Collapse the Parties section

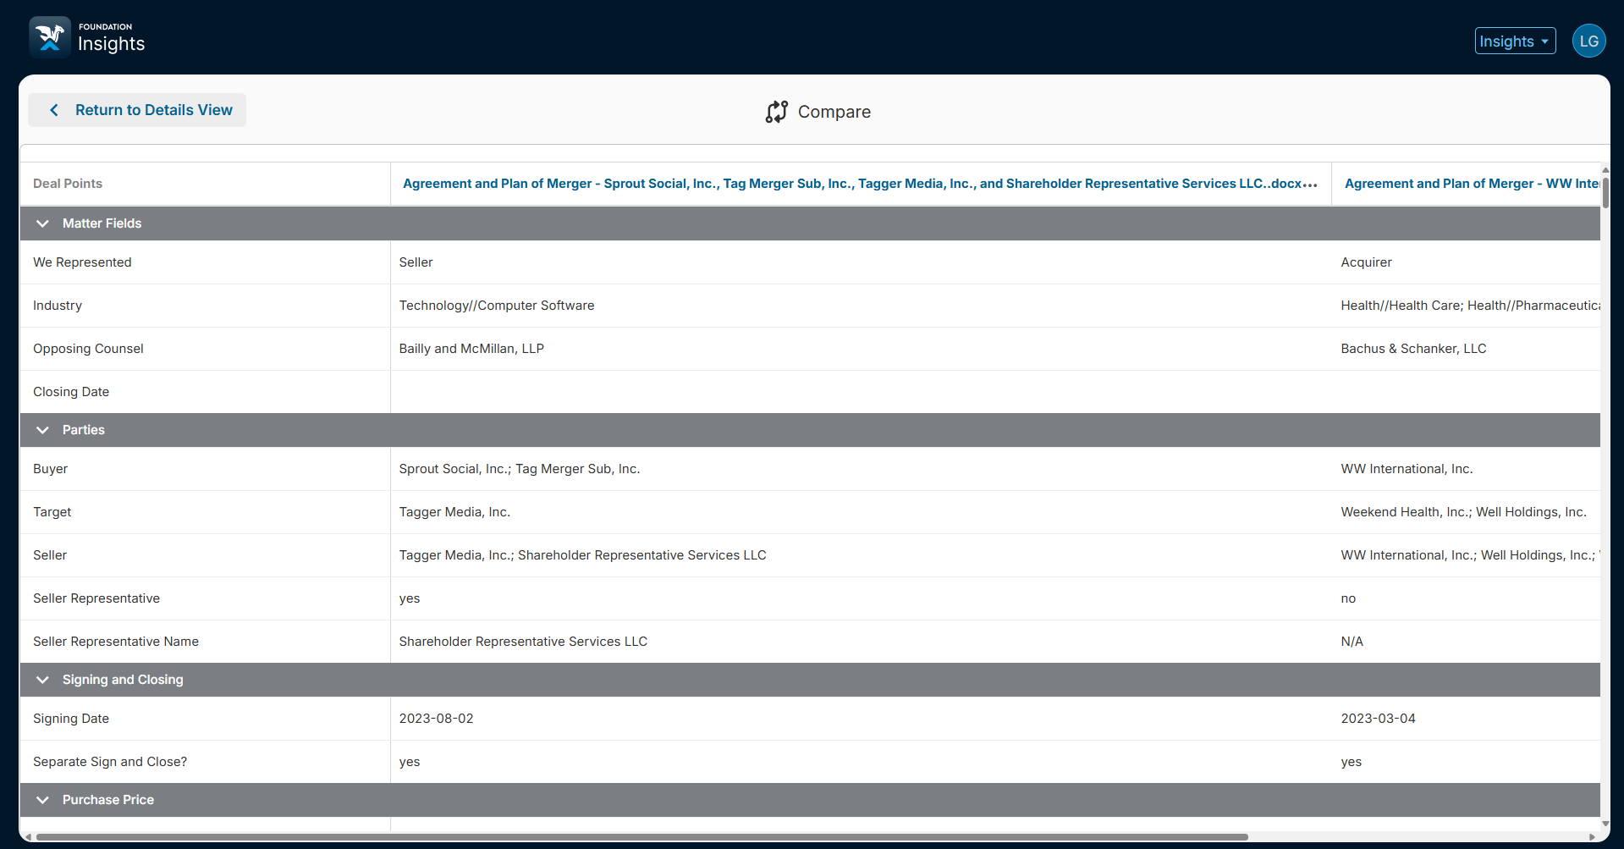tap(43, 430)
